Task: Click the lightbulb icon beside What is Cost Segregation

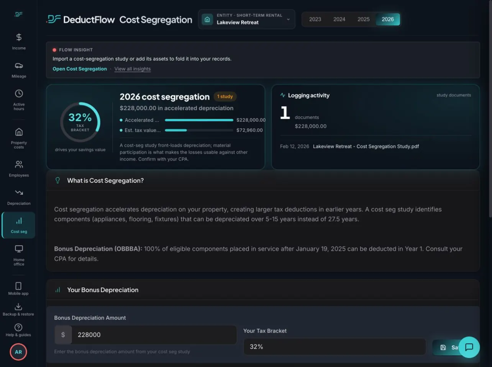Action: tap(57, 180)
